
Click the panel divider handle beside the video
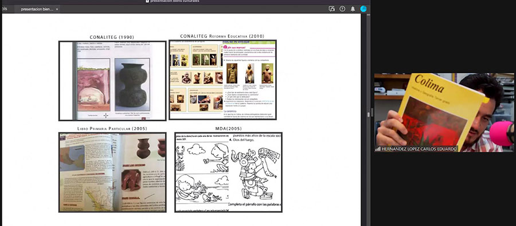click(x=372, y=112)
